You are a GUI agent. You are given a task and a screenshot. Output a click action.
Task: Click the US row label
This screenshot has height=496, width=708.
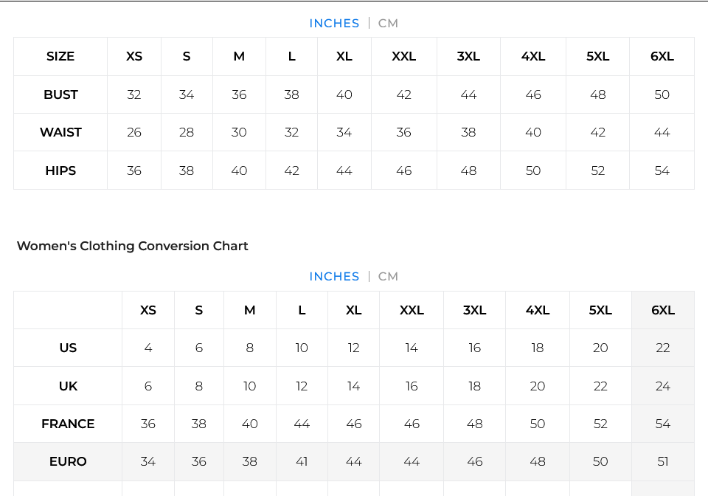pos(68,348)
